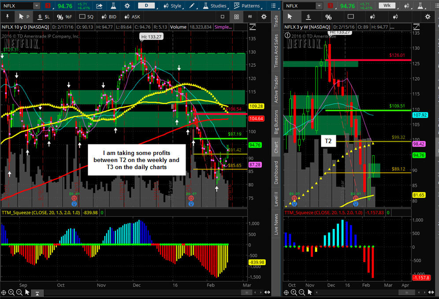Click the right chart info exclamation icon
This screenshot has width=439, height=299.
pyautogui.click(x=287, y=36)
